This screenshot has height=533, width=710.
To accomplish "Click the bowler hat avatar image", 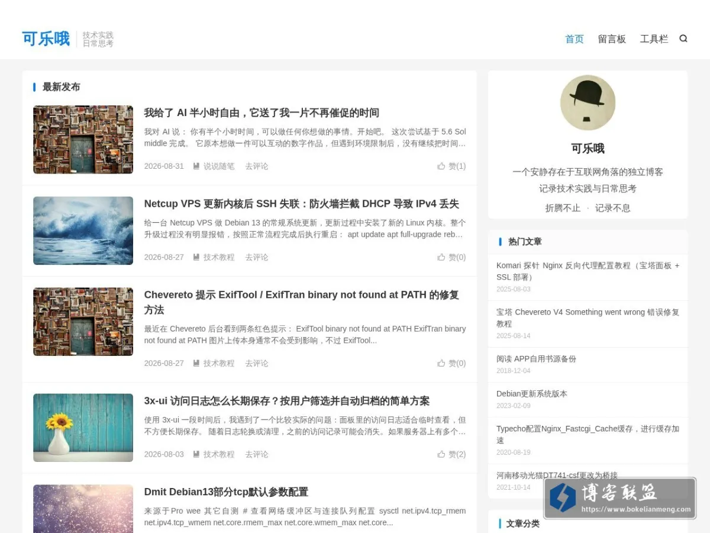I will 588,102.
